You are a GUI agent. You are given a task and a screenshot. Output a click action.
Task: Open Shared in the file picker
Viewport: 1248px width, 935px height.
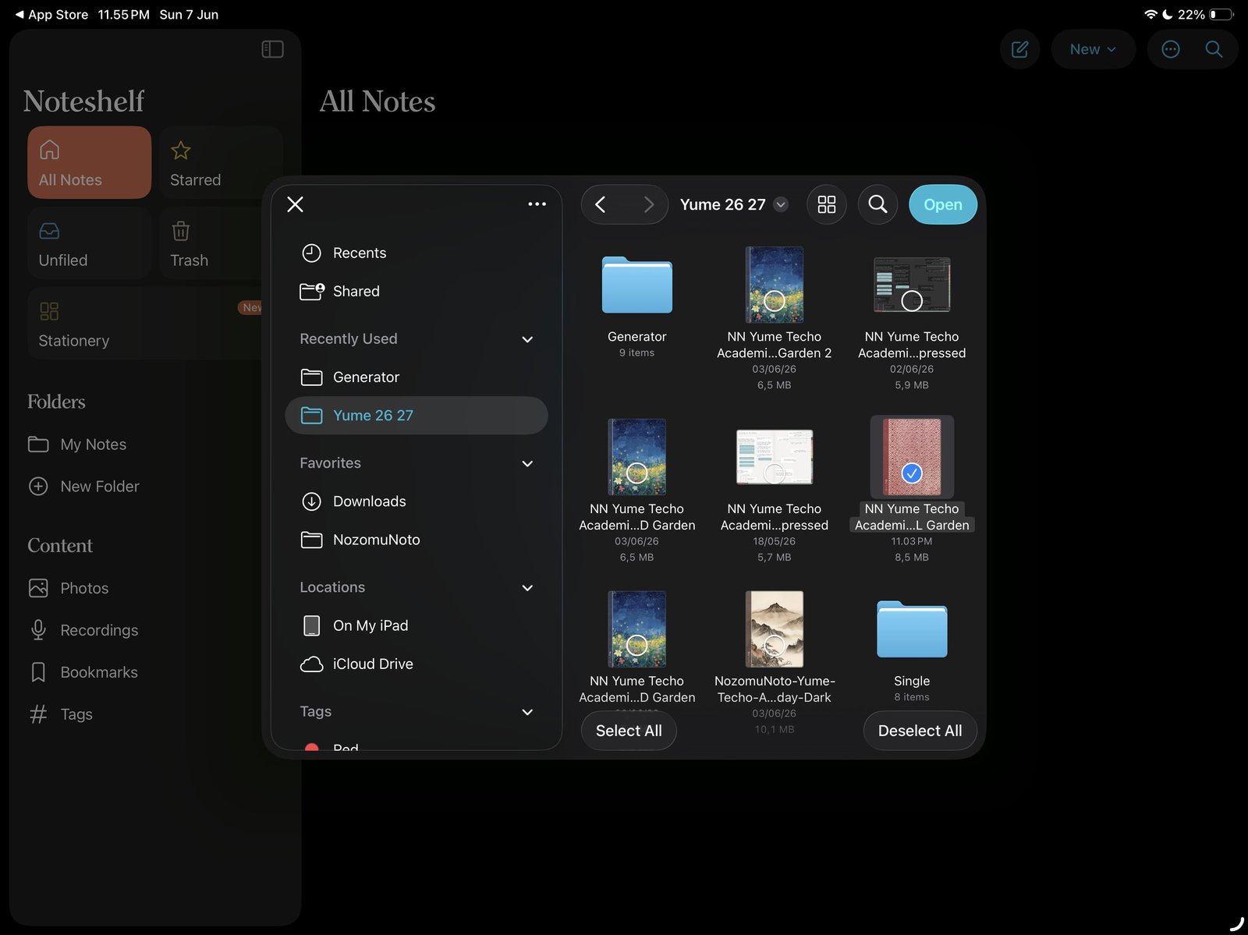tap(417, 291)
